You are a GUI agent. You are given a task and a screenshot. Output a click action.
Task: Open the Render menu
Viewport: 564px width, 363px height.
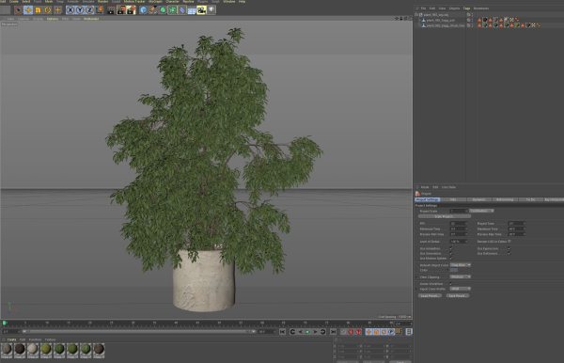click(x=102, y=2)
